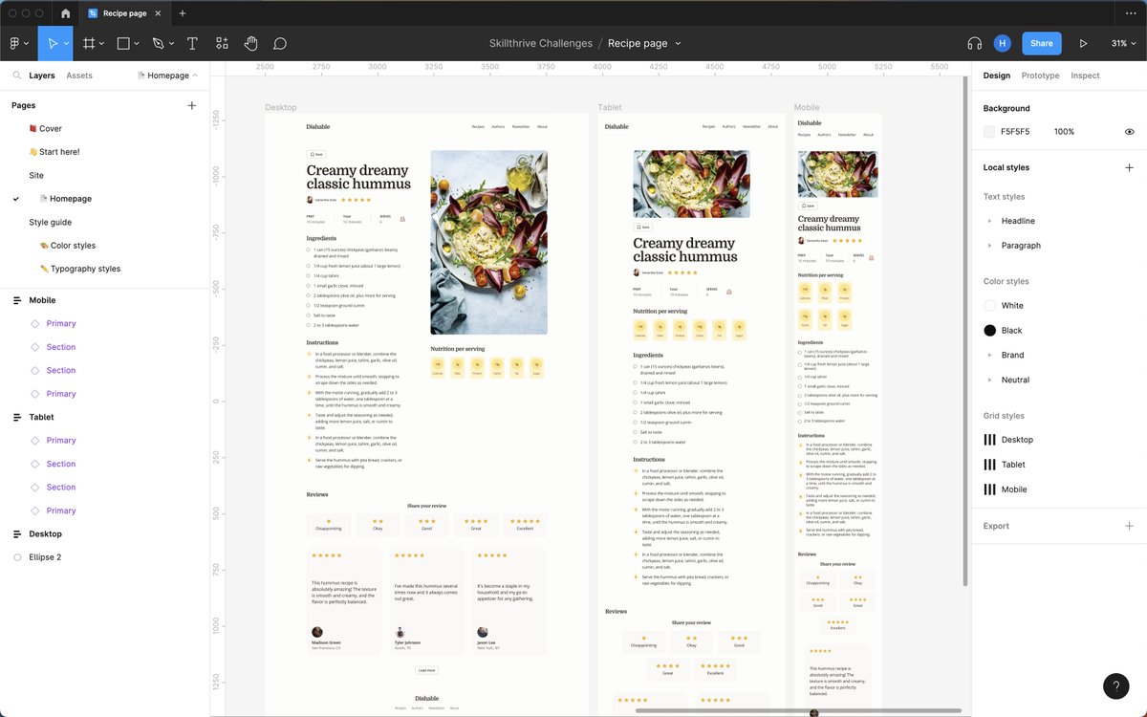The image size is (1147, 717).
Task: Open the help question mark button
Action: coord(1115,685)
